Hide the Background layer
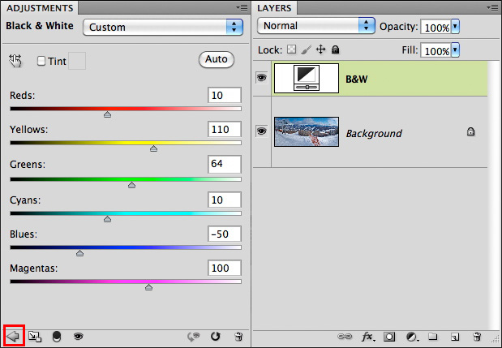 (262, 131)
